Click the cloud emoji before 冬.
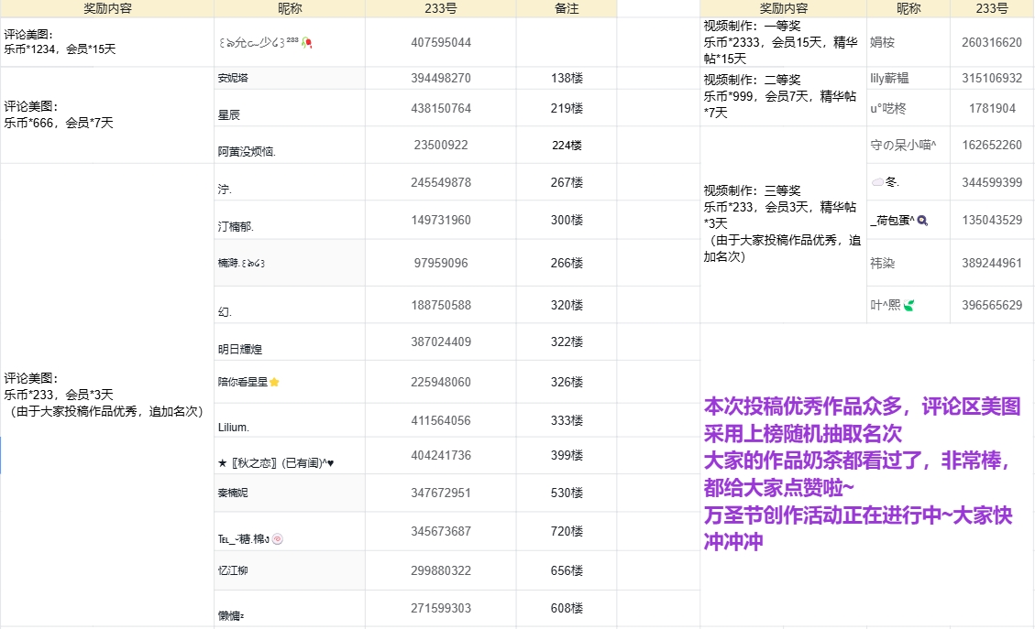This screenshot has width=1035, height=629. (x=878, y=182)
